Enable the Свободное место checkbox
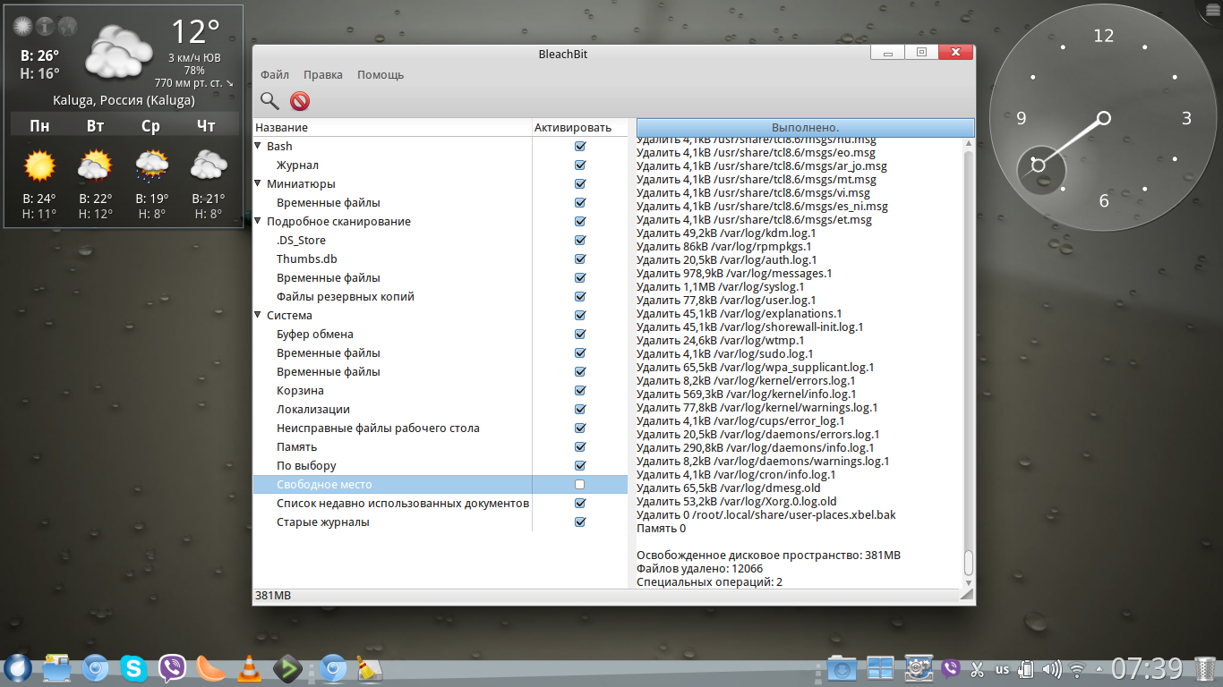 [x=580, y=485]
